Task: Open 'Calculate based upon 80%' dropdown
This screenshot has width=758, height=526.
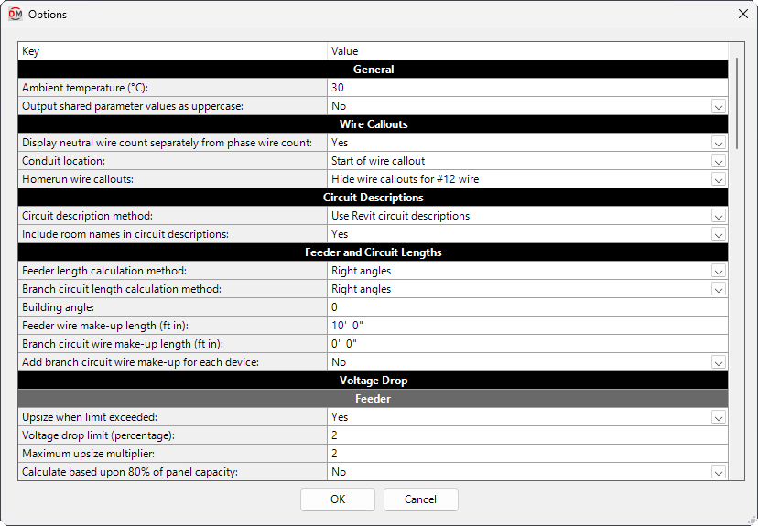Action: (x=719, y=472)
